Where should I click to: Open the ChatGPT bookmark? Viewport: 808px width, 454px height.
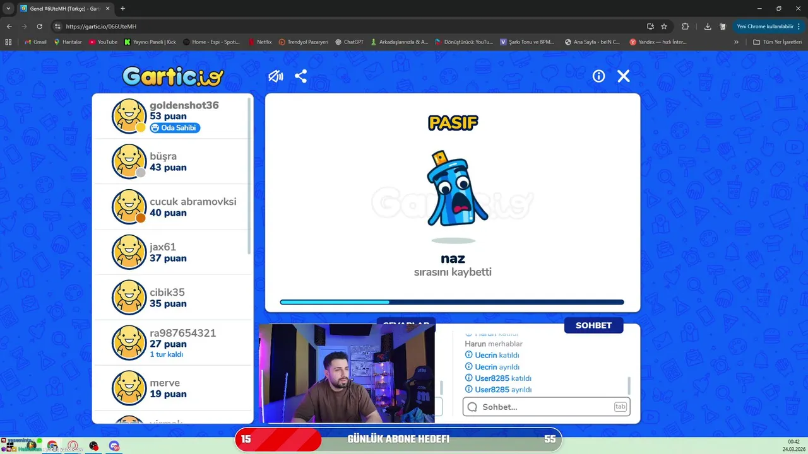(350, 42)
